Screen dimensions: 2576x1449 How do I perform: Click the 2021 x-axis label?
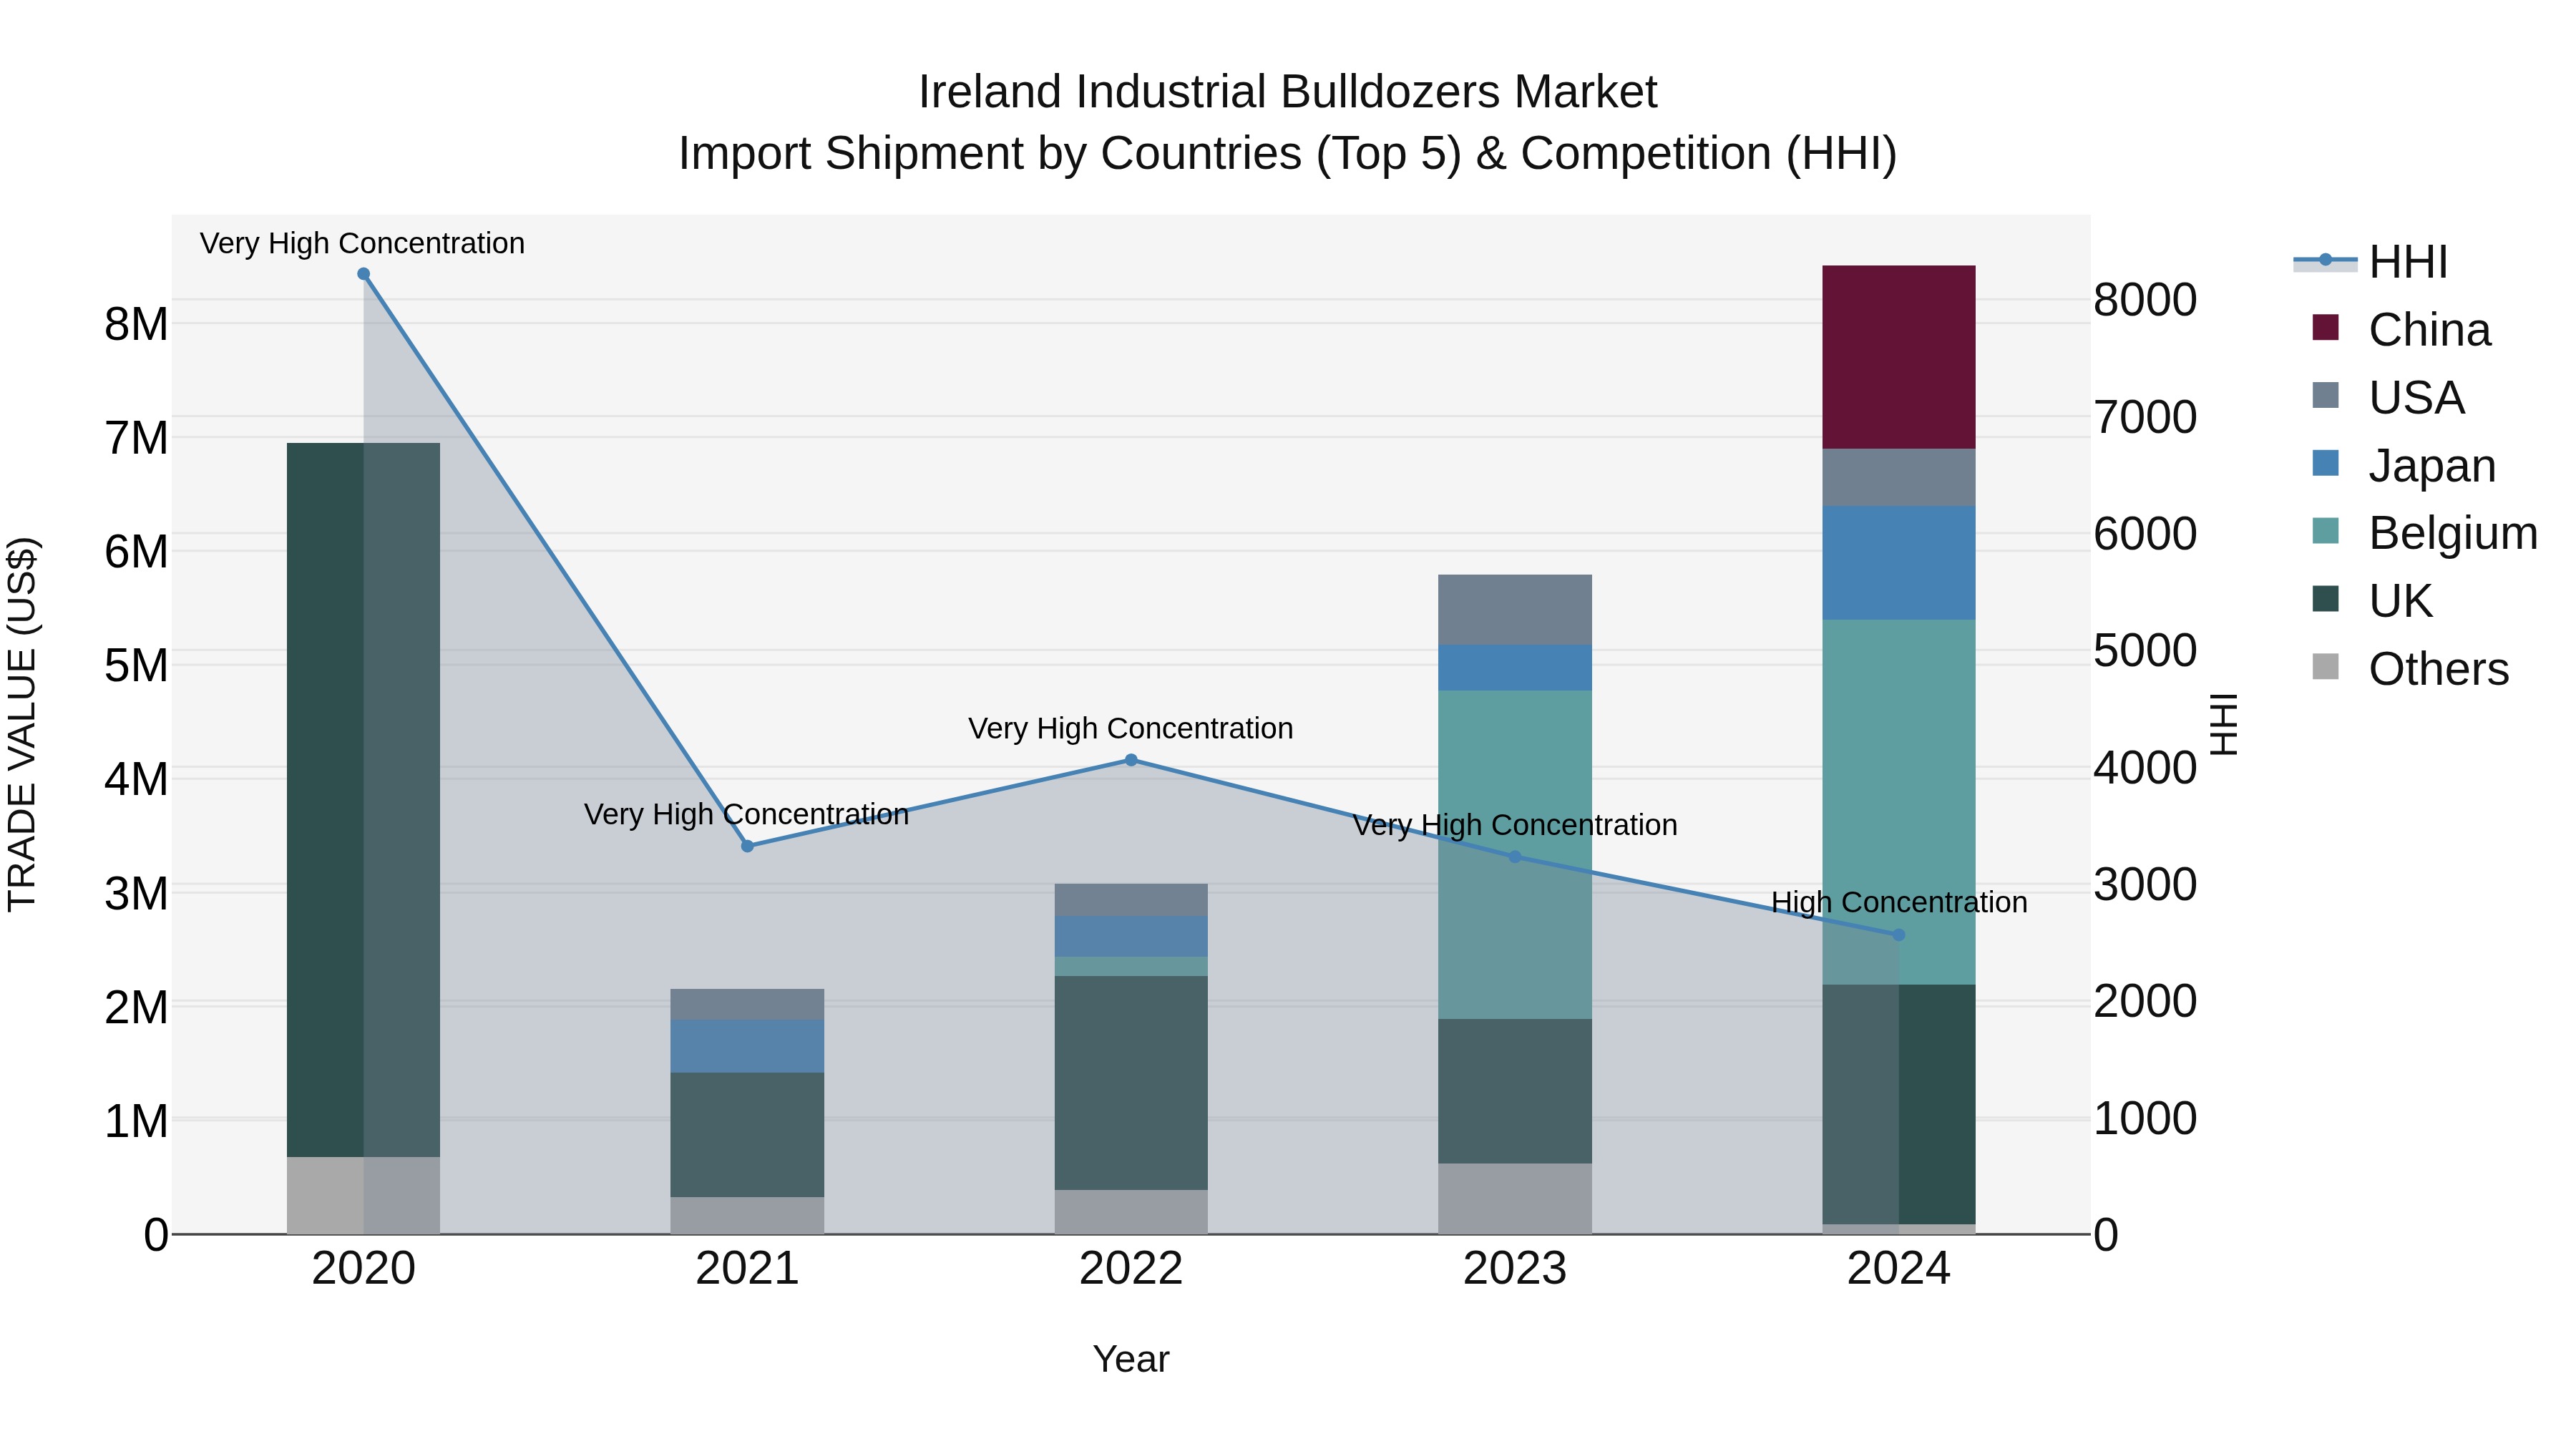[x=747, y=1269]
